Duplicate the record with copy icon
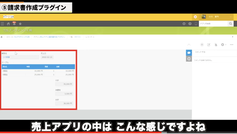 coord(216,45)
